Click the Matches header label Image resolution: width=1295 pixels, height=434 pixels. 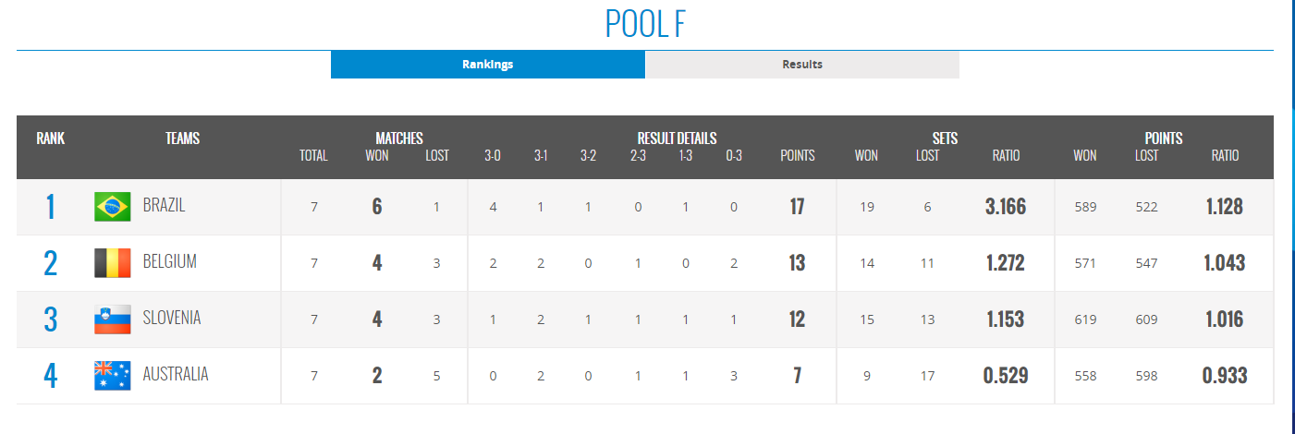[399, 139]
